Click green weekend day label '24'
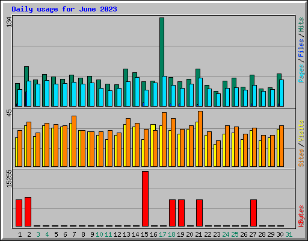308x241 pixels. [226, 234]
